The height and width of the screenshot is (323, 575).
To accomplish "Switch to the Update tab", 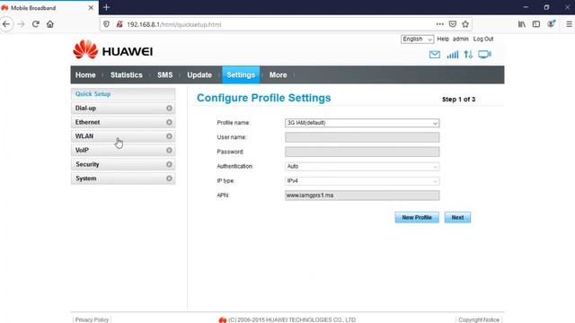I will 199,74.
